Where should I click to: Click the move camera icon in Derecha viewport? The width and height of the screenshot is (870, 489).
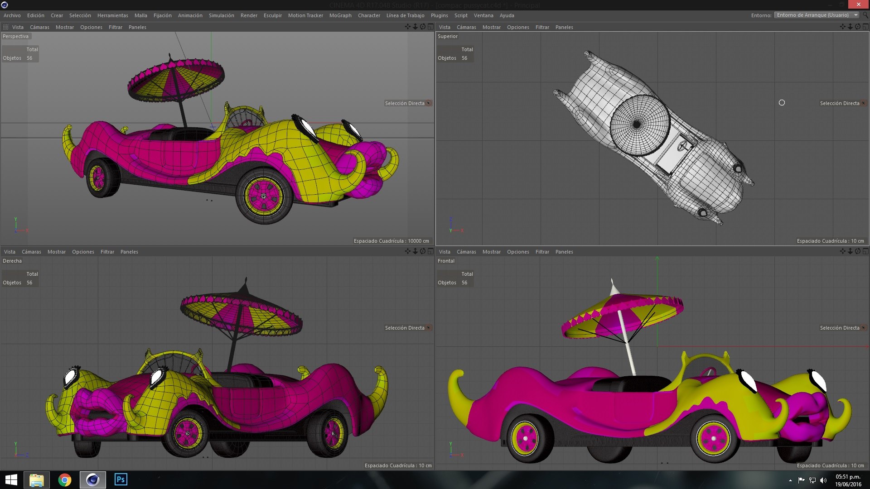coord(407,251)
